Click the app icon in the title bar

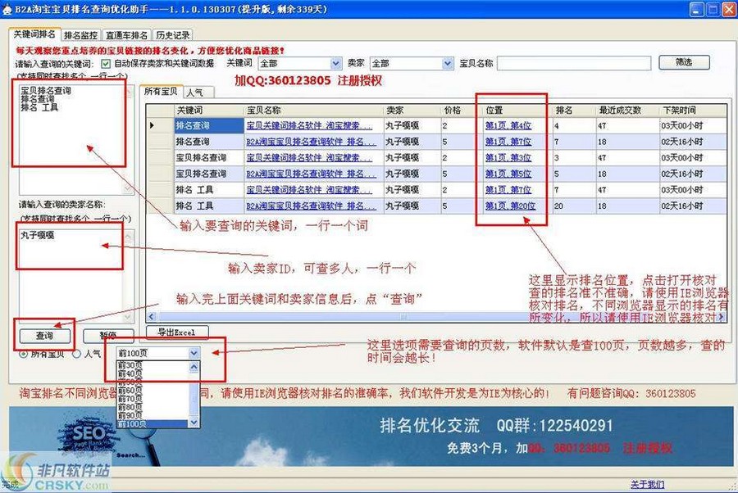7,9
